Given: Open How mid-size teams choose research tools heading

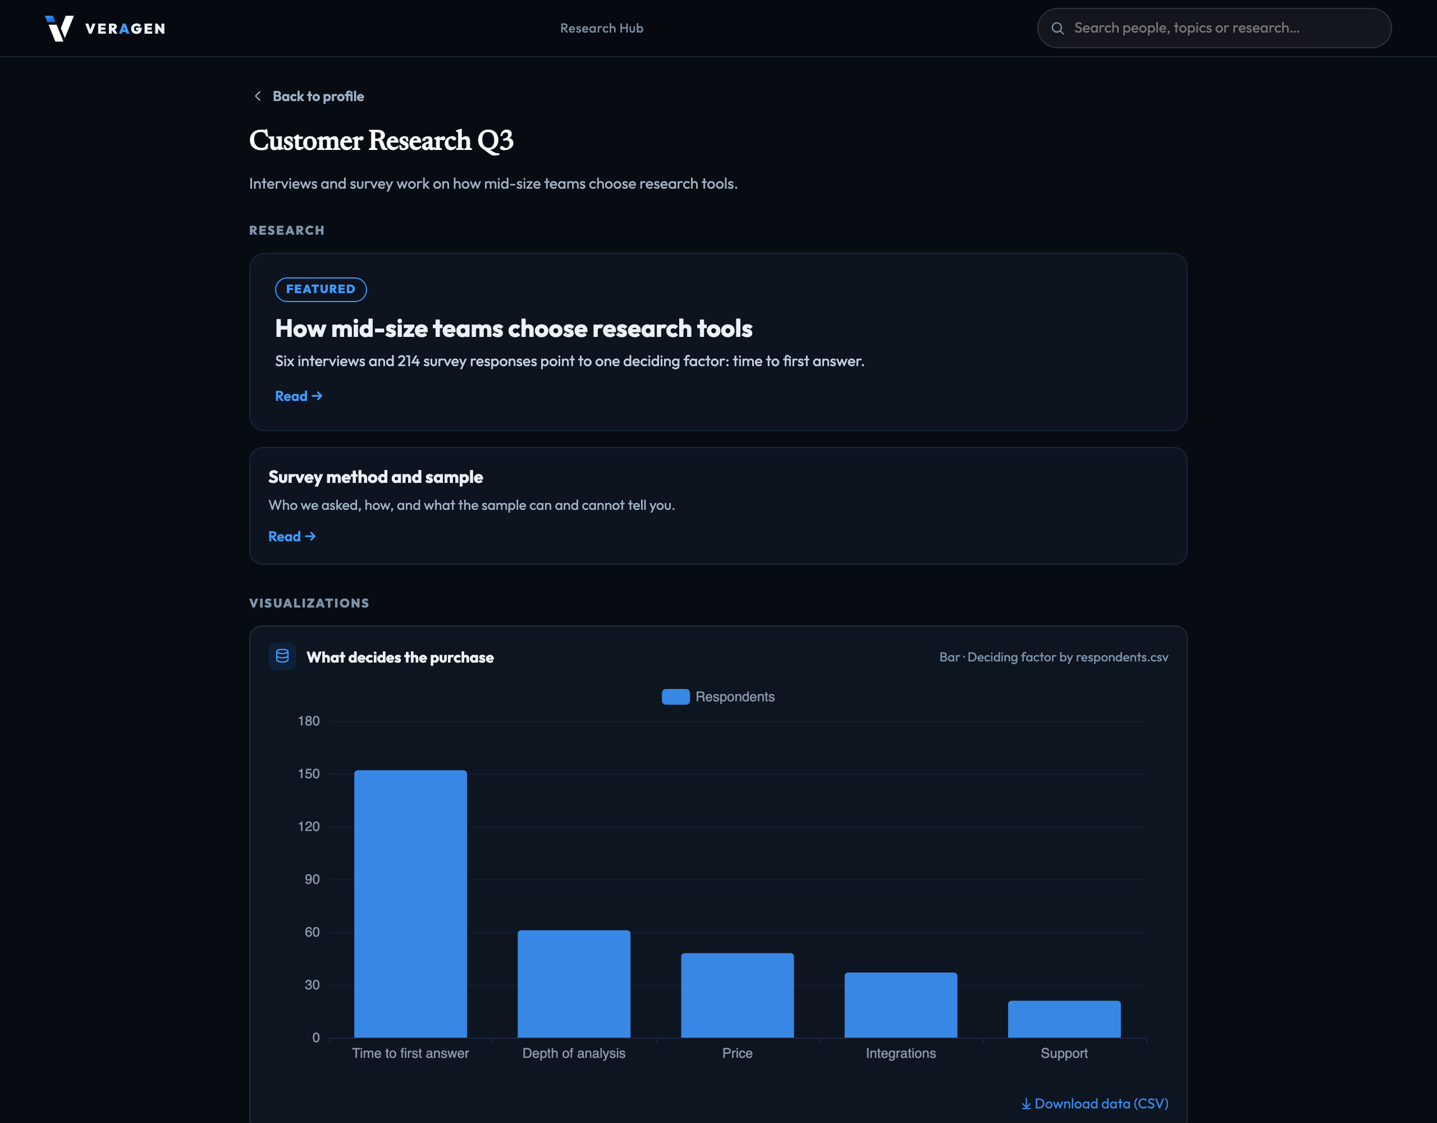Looking at the screenshot, I should (513, 328).
